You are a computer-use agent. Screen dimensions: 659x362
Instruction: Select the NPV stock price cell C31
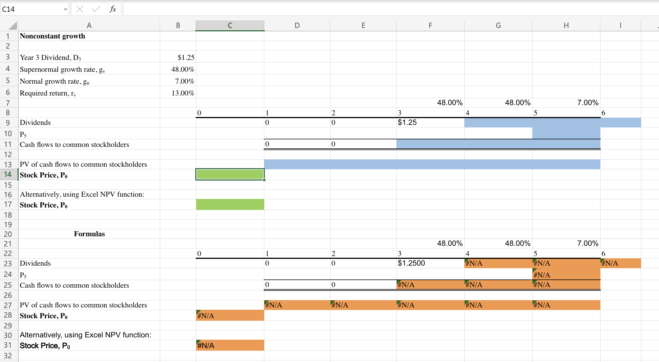tap(230, 345)
